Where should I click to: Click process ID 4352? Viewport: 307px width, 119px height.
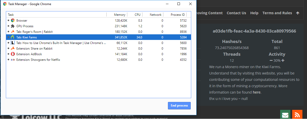coord(183,60)
